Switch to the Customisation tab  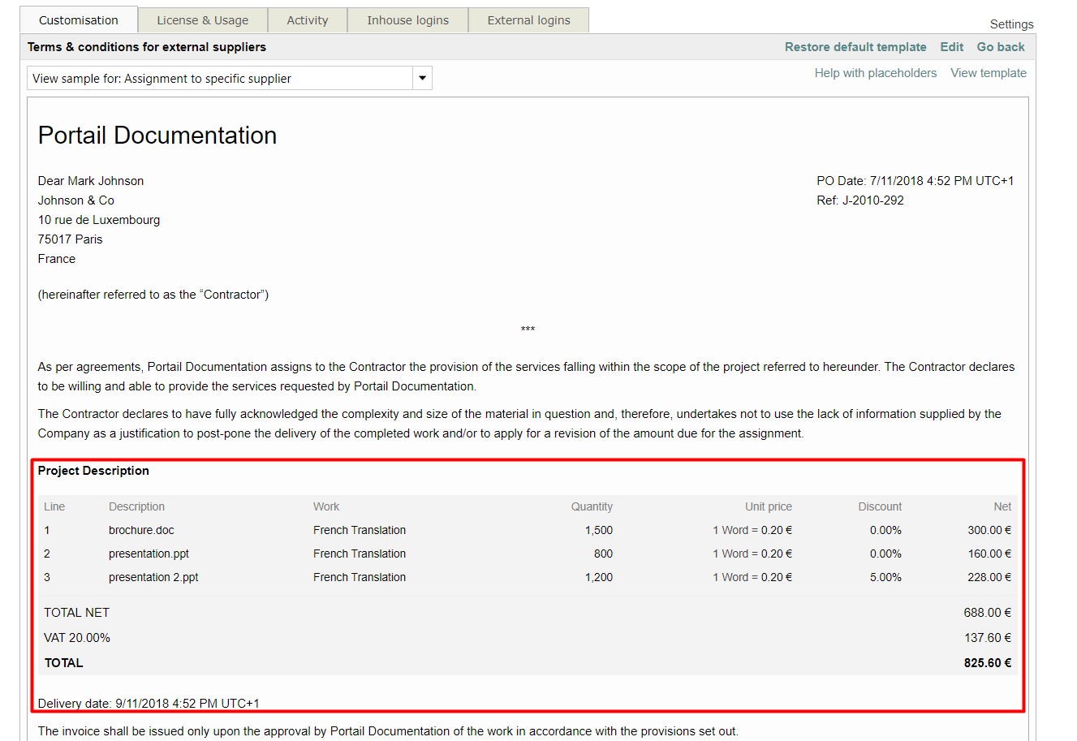[x=79, y=20]
